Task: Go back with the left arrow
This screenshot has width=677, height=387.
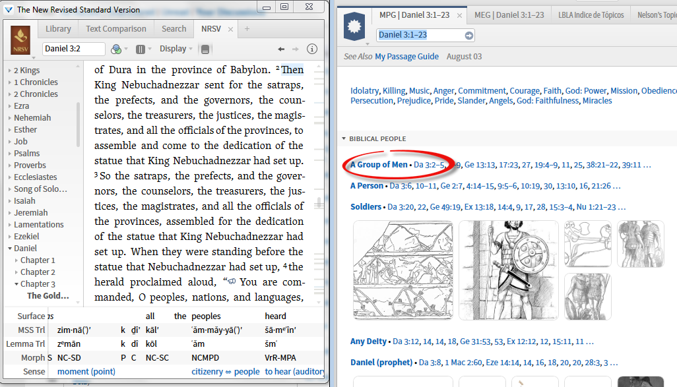Action: (x=281, y=49)
